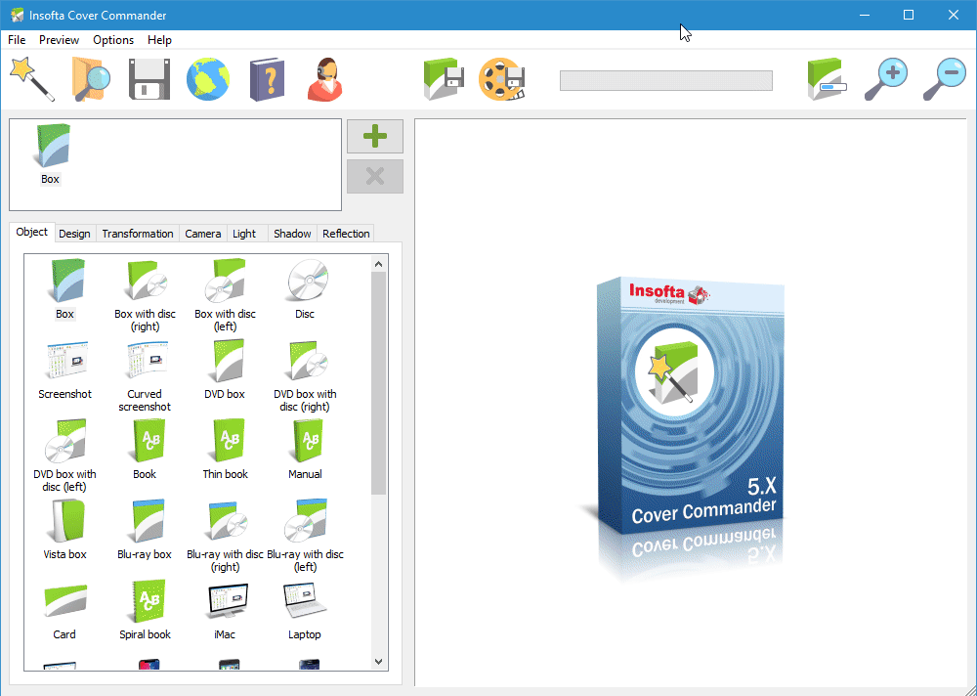Choose the Disc object type
The width and height of the screenshot is (977, 696).
point(305,289)
